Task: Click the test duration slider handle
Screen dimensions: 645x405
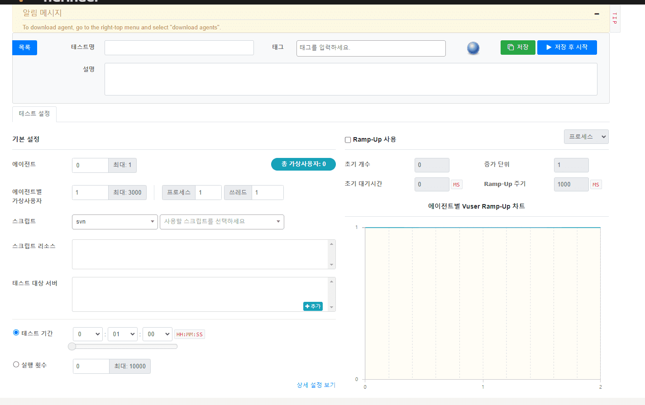Action: (72, 347)
